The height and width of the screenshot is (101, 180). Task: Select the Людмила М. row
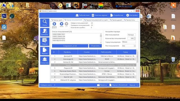tap(94, 68)
